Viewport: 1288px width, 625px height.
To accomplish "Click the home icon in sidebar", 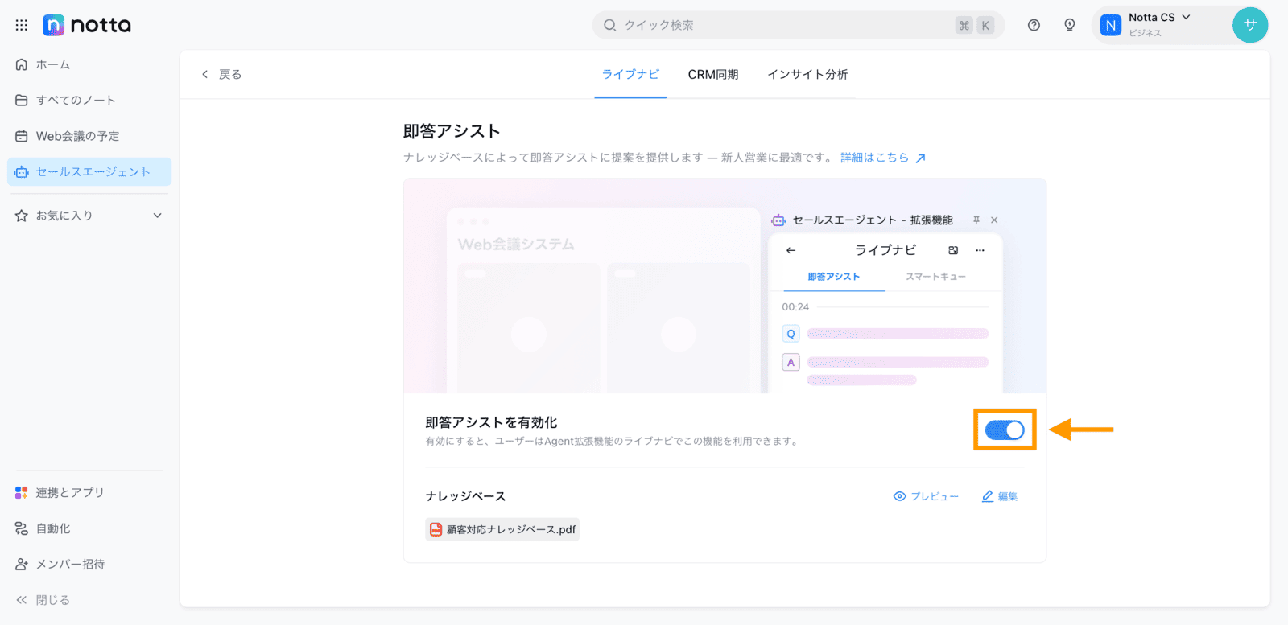I will (22, 64).
